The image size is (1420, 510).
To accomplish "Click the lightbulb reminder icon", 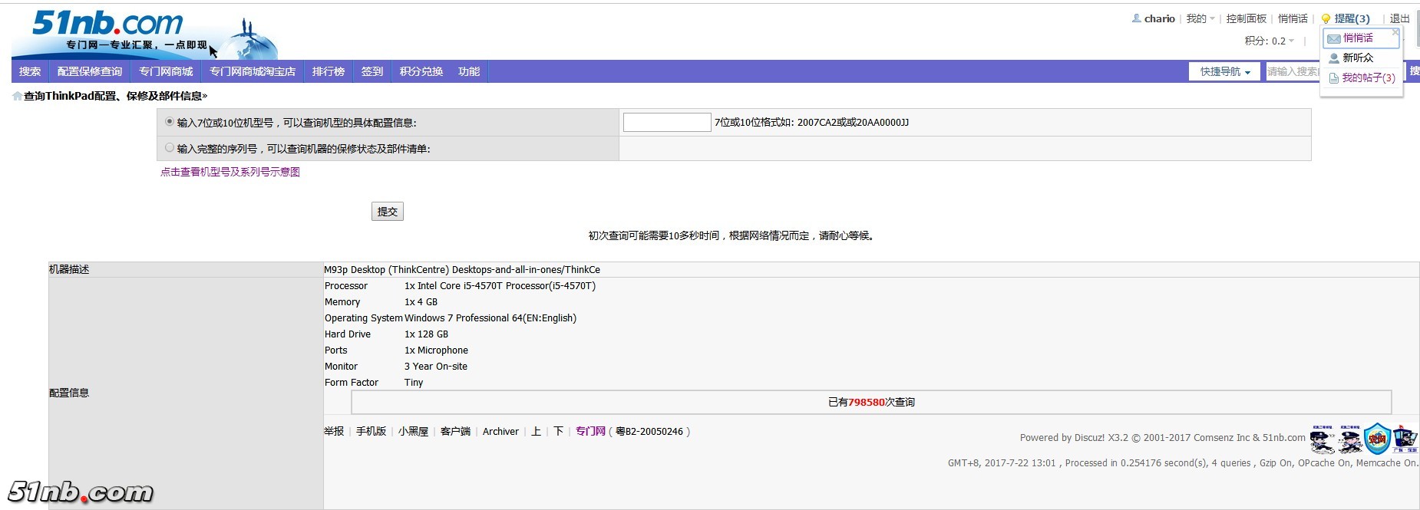I will pos(1326,19).
